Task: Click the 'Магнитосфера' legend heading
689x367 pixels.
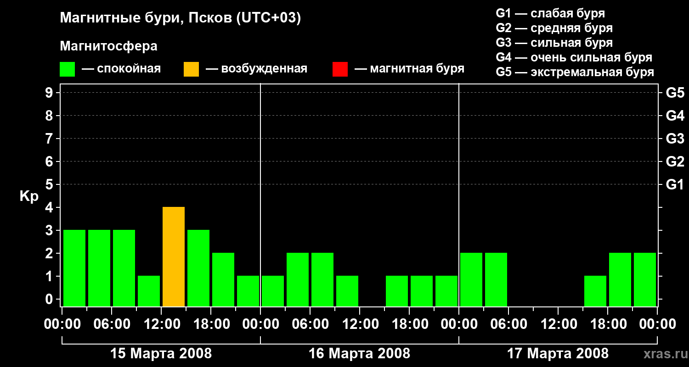Action: tap(108, 46)
